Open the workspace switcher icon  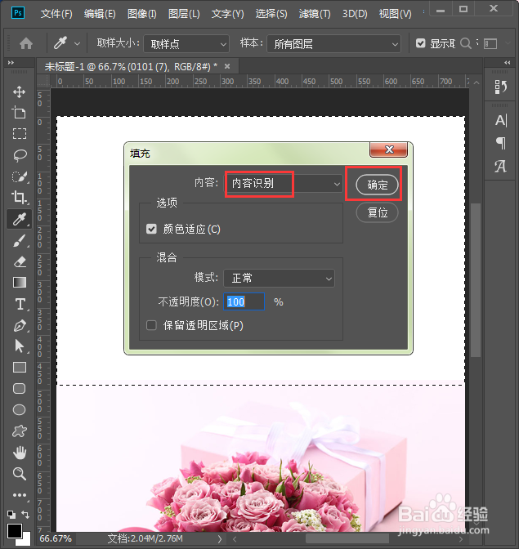click(x=490, y=44)
